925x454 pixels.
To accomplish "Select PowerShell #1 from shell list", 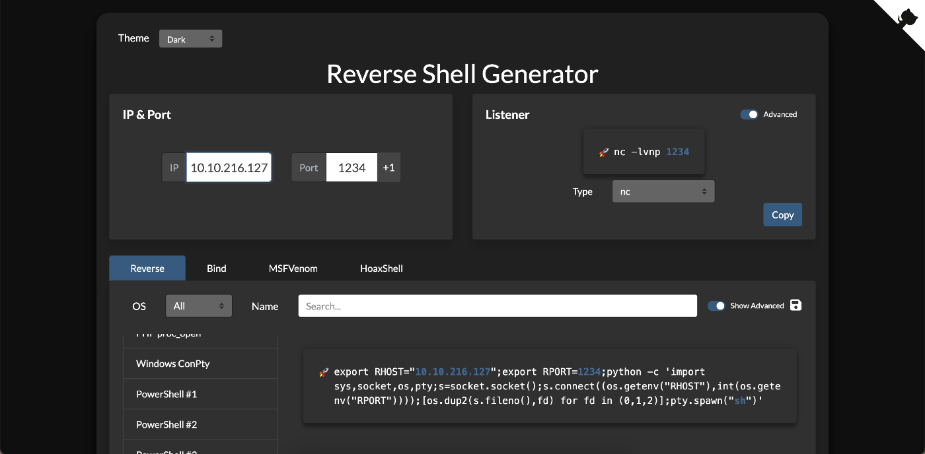I will coord(200,394).
